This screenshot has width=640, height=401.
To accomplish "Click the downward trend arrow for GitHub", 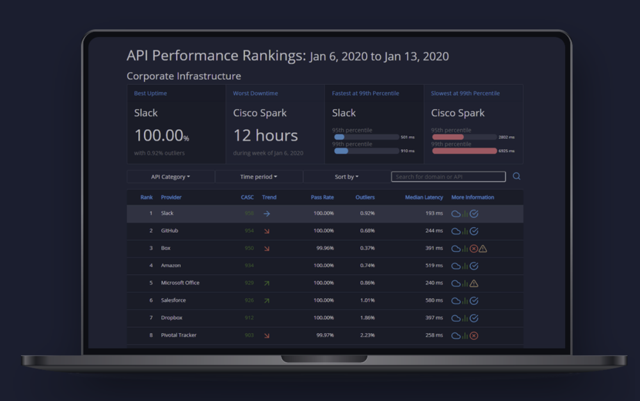I will tap(266, 231).
